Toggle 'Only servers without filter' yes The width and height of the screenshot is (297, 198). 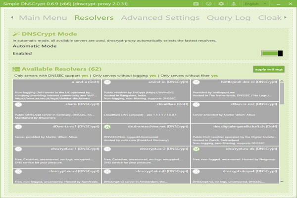click(x=214, y=76)
